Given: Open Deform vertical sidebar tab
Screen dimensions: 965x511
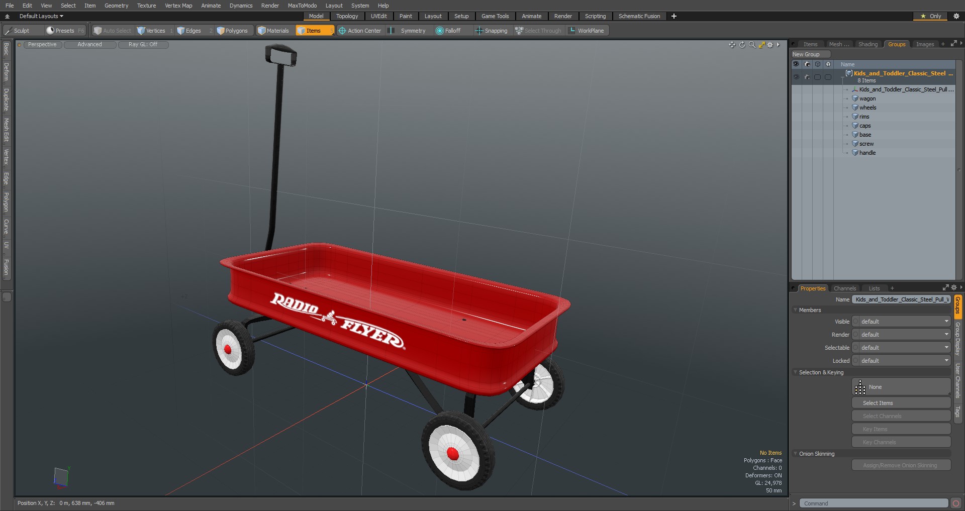Looking at the screenshot, I should click(x=7, y=72).
